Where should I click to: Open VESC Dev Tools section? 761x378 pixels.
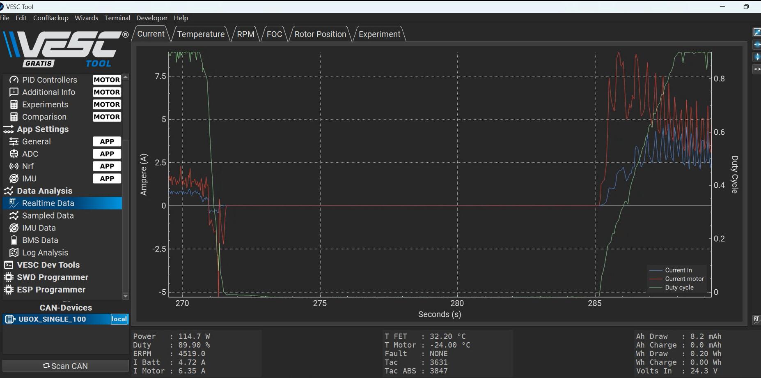click(62, 265)
